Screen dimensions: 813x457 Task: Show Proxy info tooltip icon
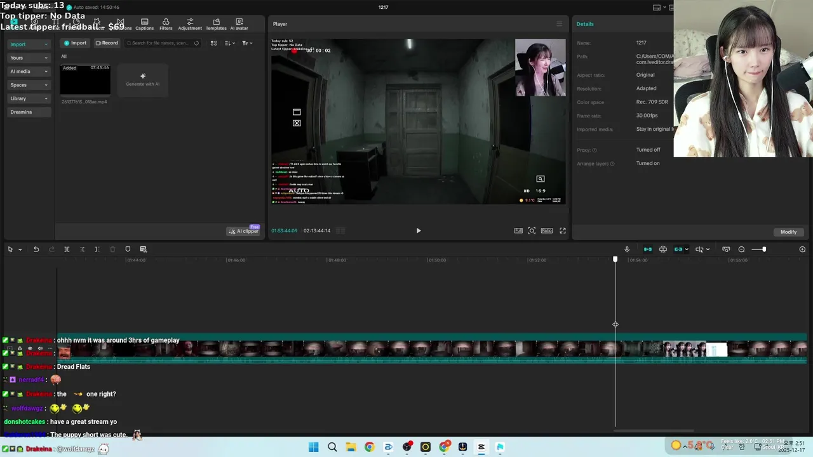[595, 150]
